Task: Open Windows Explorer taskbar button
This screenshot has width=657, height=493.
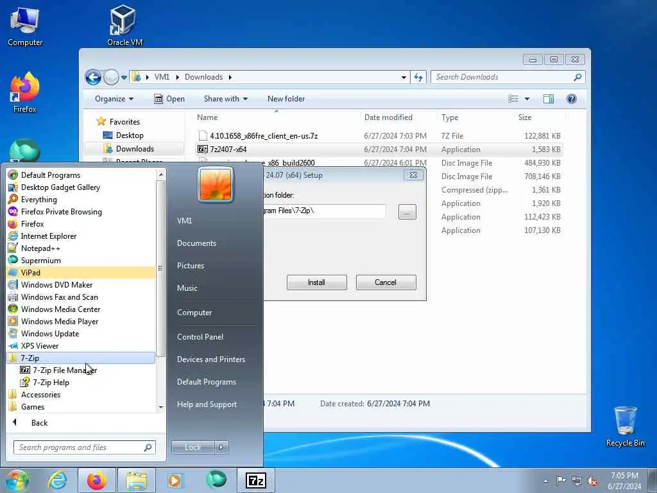Action: (137, 480)
